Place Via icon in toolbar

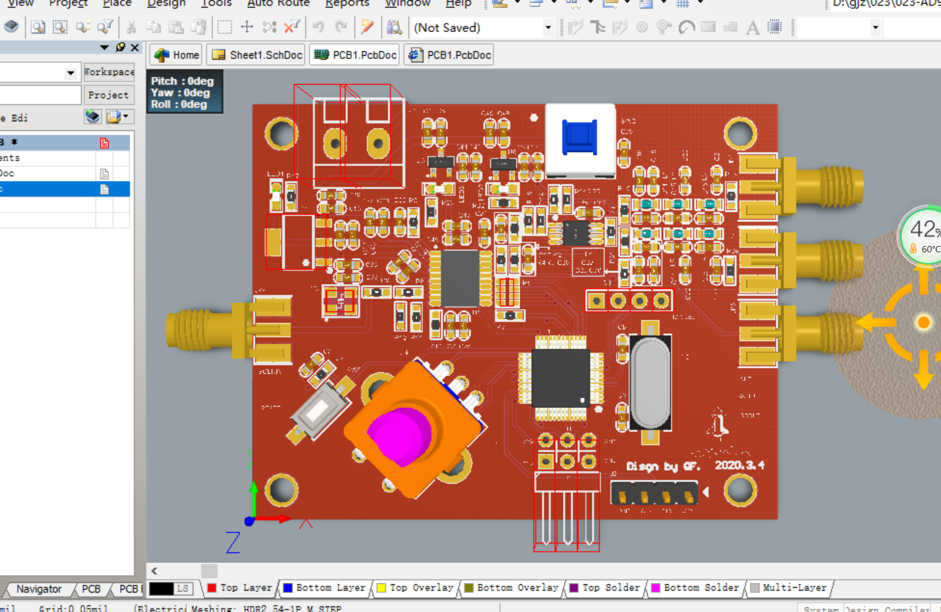(x=664, y=27)
